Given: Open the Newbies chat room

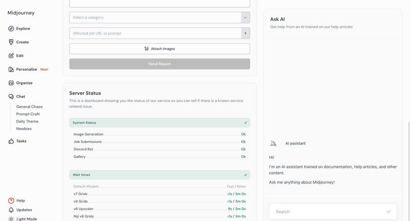Looking at the screenshot, I should [24, 129].
